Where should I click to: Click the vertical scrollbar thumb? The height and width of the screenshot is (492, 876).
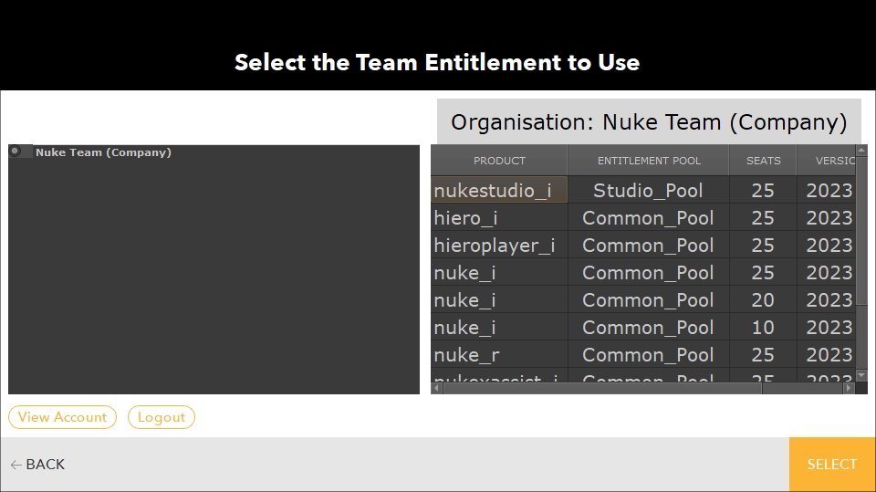point(861,233)
